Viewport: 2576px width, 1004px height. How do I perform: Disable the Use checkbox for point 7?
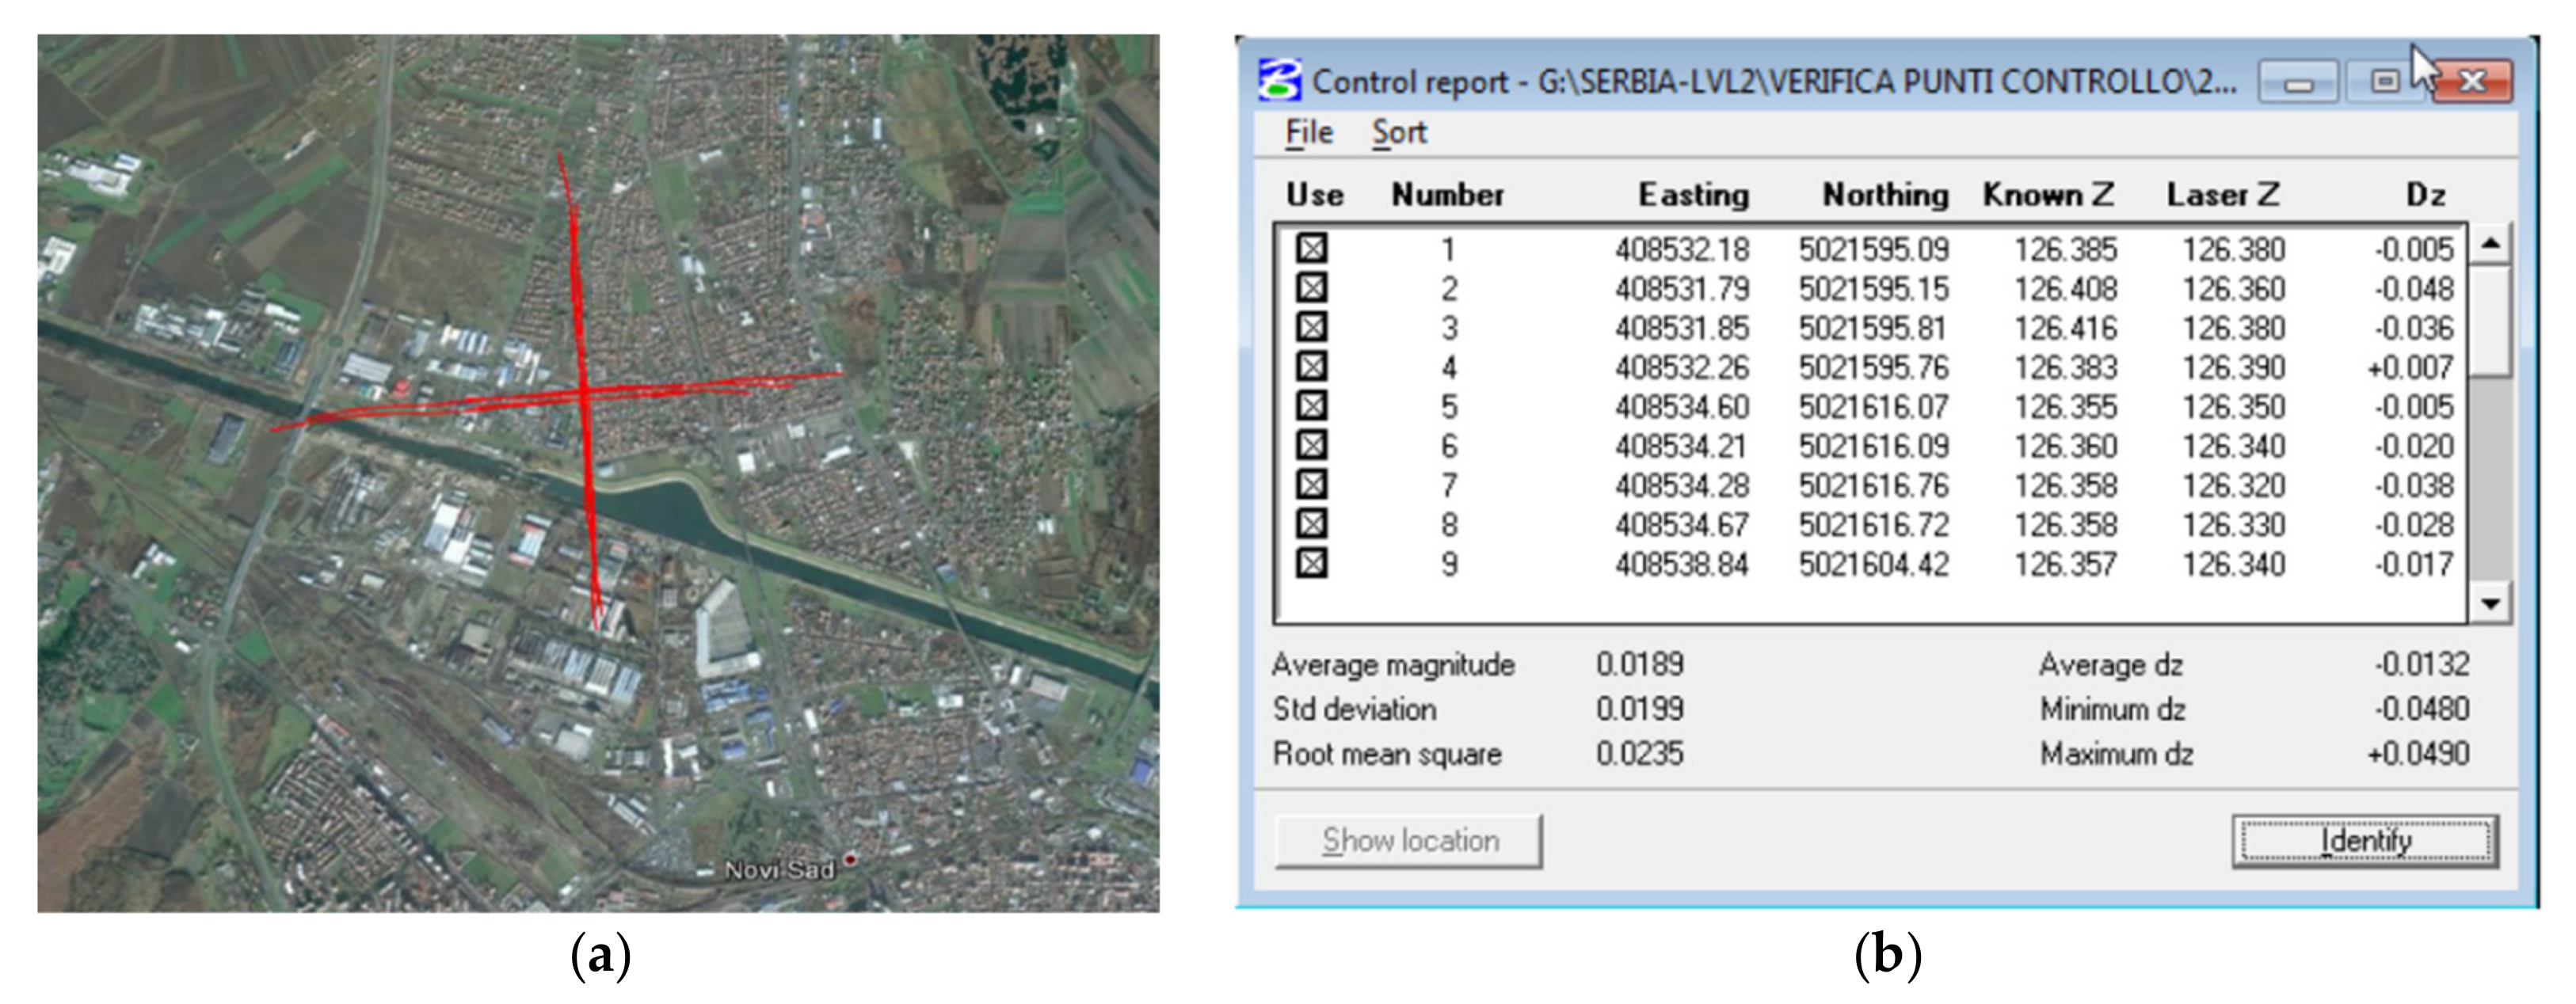(x=1312, y=485)
